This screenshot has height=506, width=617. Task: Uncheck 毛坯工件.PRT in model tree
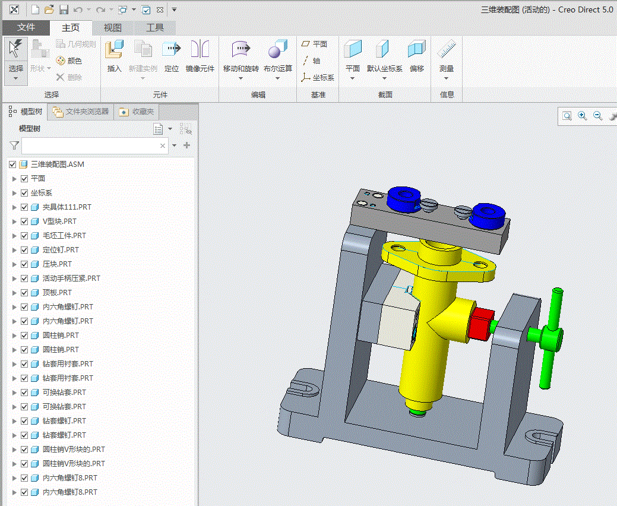[24, 236]
